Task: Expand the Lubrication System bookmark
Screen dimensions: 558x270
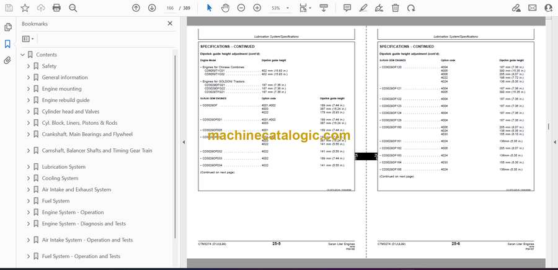Action: click(29, 167)
